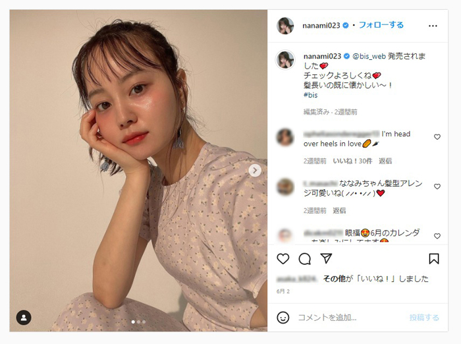The width and height of the screenshot is (461, 344).
Task: Click the コメントを追加 comment field
Action: coord(350,318)
